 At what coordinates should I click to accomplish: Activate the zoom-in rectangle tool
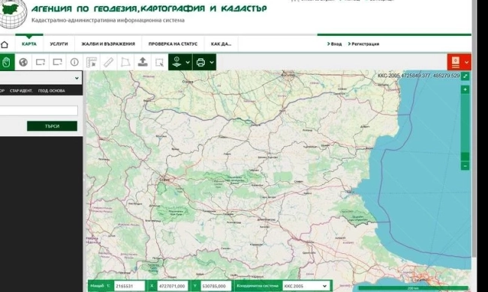click(41, 62)
